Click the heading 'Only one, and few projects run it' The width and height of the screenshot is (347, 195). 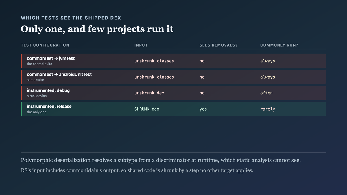tap(97, 29)
